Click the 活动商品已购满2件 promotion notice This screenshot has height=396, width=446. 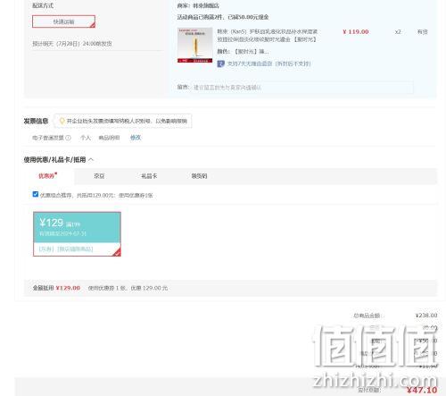(x=223, y=17)
